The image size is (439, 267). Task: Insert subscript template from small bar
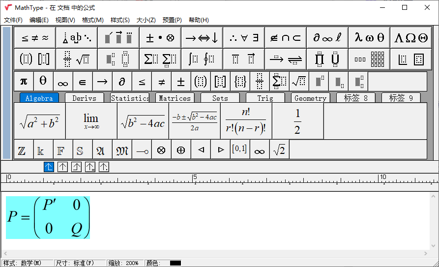[339, 82]
